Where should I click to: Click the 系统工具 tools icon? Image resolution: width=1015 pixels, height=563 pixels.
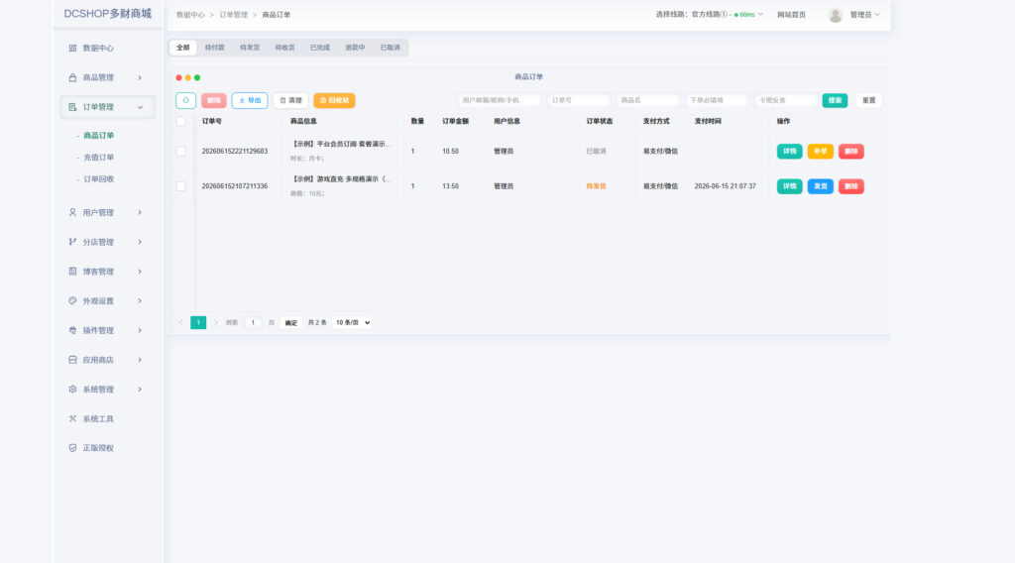[x=72, y=418]
